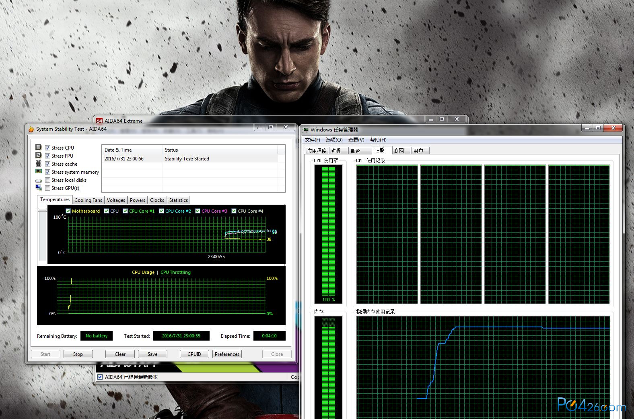Click the 物理内存使用记录 memory graph
634x419 pixels.
click(x=483, y=367)
